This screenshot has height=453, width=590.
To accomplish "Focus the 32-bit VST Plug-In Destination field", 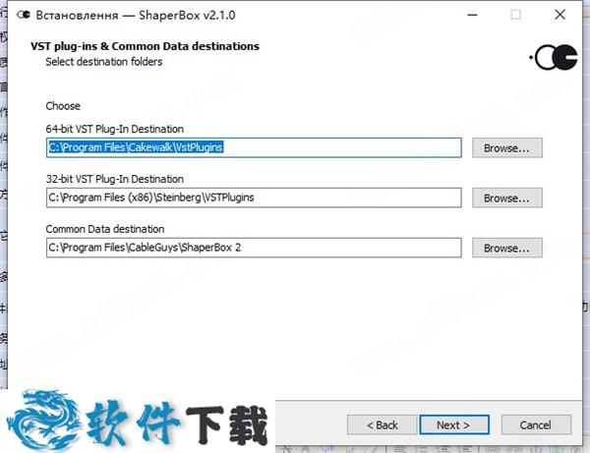I will (x=254, y=198).
